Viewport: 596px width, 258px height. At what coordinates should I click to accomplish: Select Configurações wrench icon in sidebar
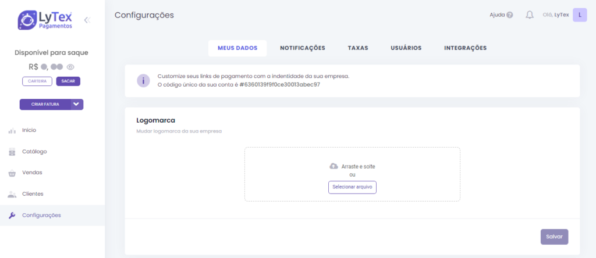click(x=12, y=216)
